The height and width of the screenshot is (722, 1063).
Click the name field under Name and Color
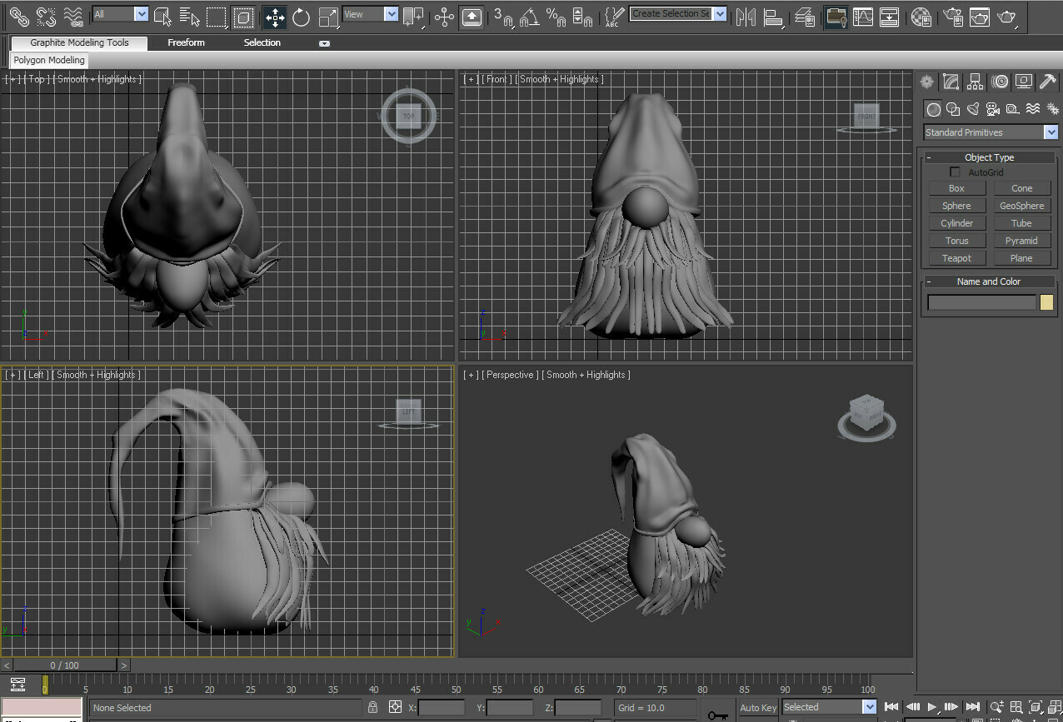tap(981, 301)
